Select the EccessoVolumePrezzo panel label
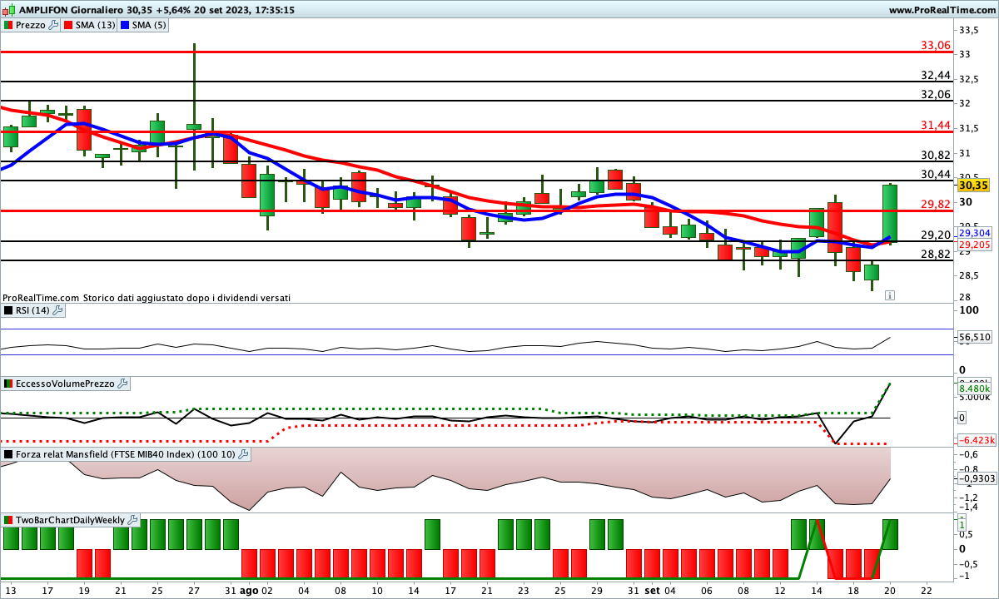The image size is (999, 599). 66,384
